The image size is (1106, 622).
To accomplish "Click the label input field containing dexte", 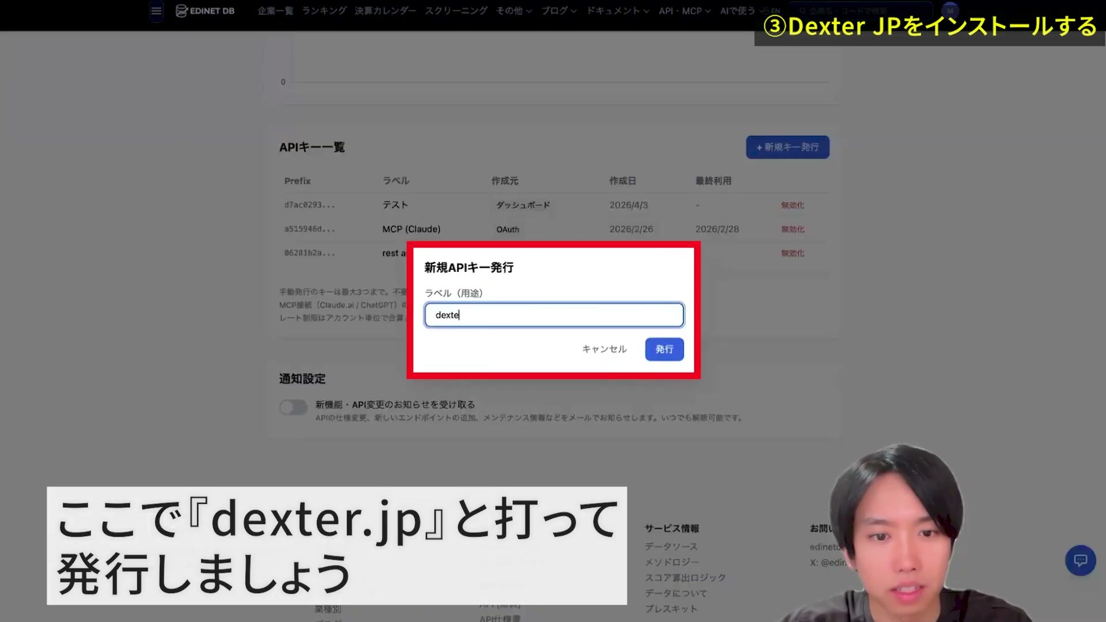I will [x=554, y=315].
